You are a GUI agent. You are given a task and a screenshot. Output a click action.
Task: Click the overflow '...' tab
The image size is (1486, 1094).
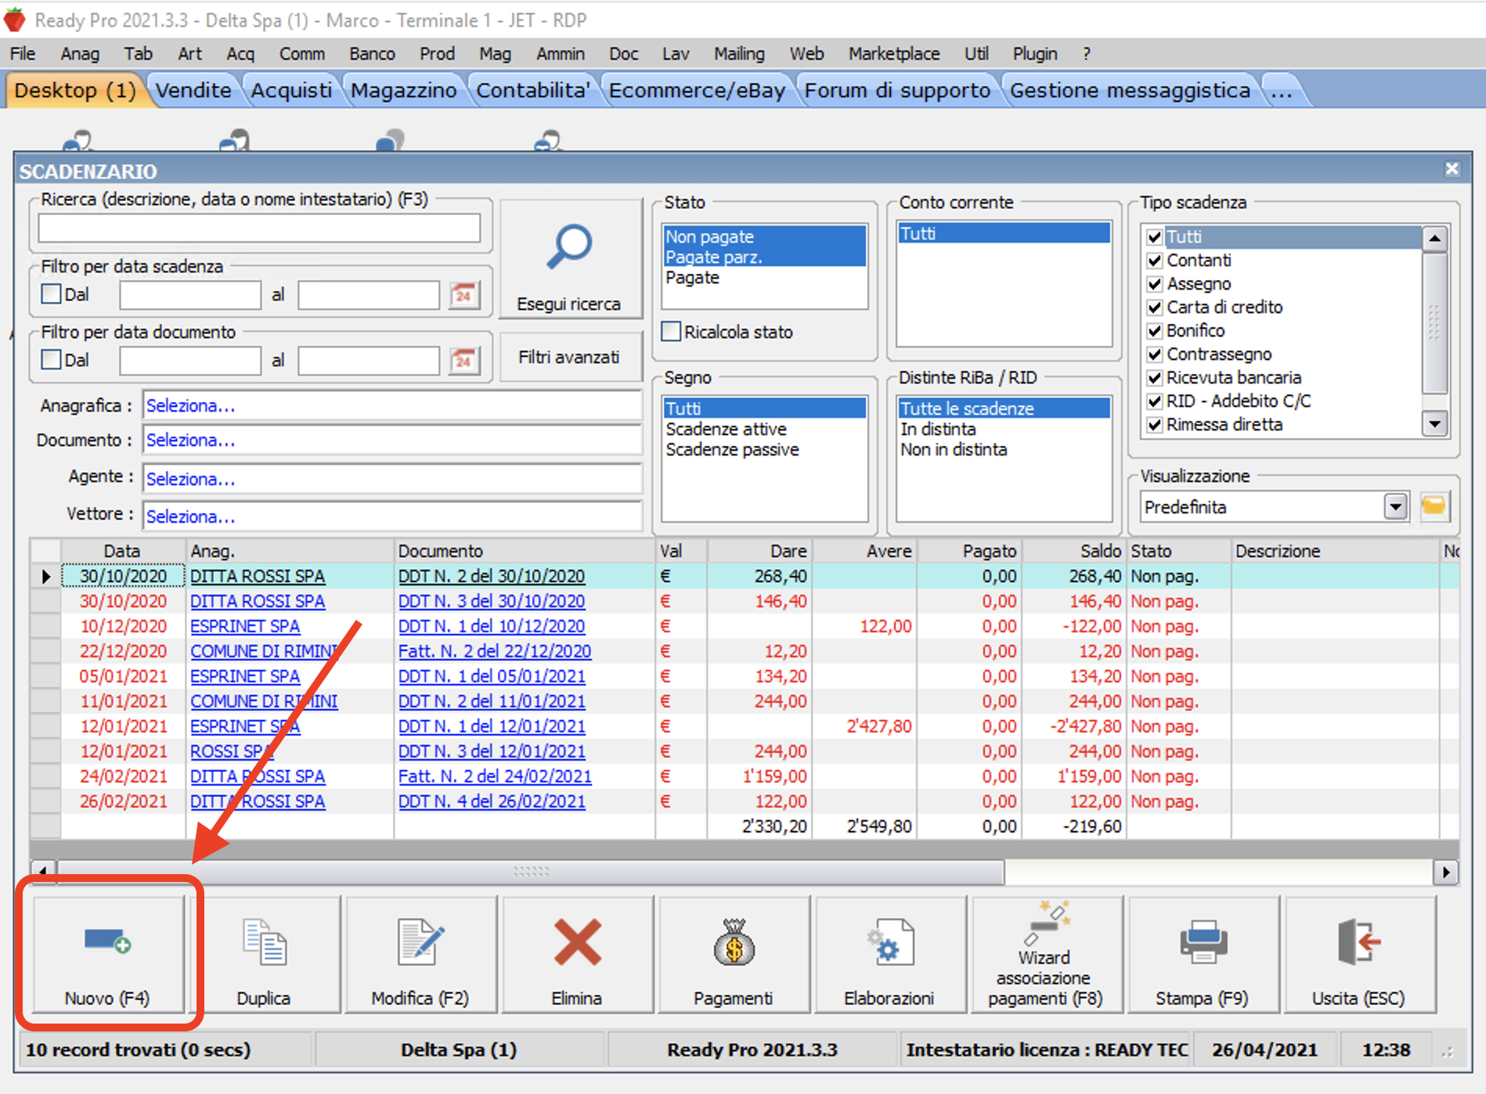1282,91
